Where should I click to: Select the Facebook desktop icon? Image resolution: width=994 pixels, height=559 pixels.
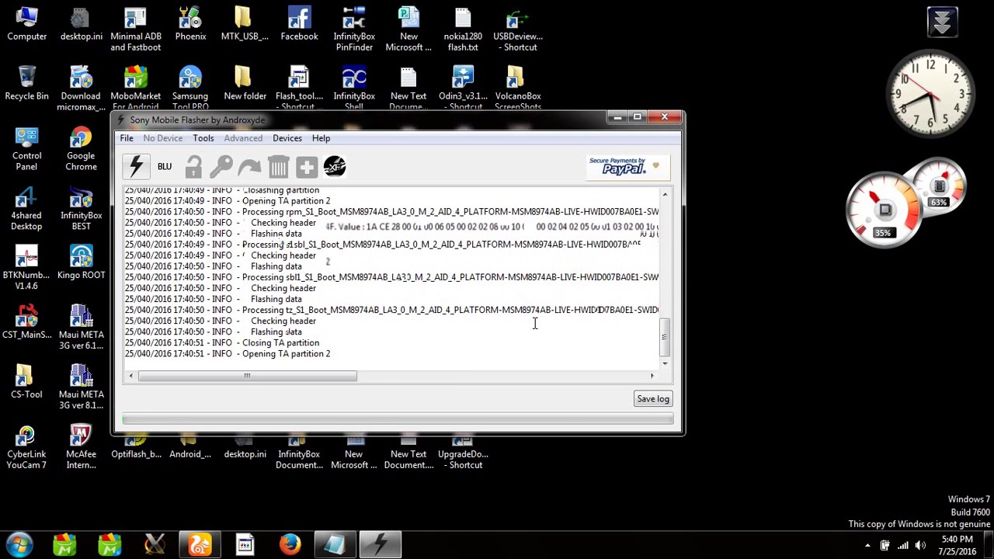click(299, 25)
